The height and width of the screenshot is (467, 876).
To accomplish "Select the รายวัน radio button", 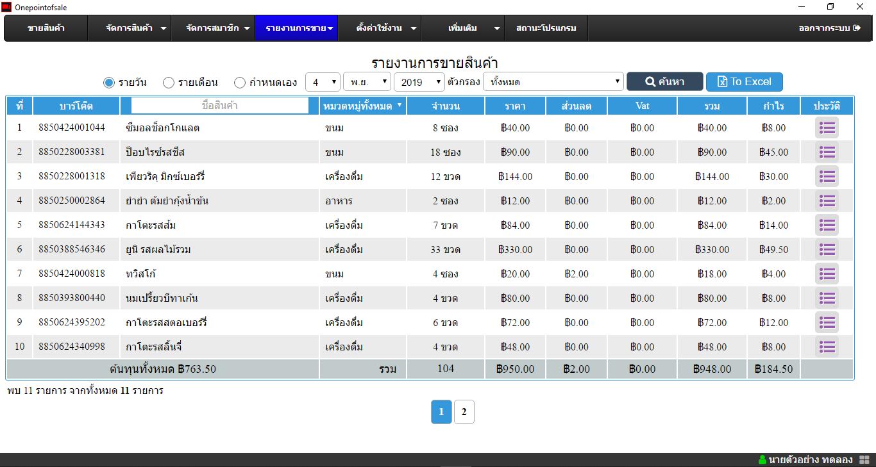I will pyautogui.click(x=109, y=82).
